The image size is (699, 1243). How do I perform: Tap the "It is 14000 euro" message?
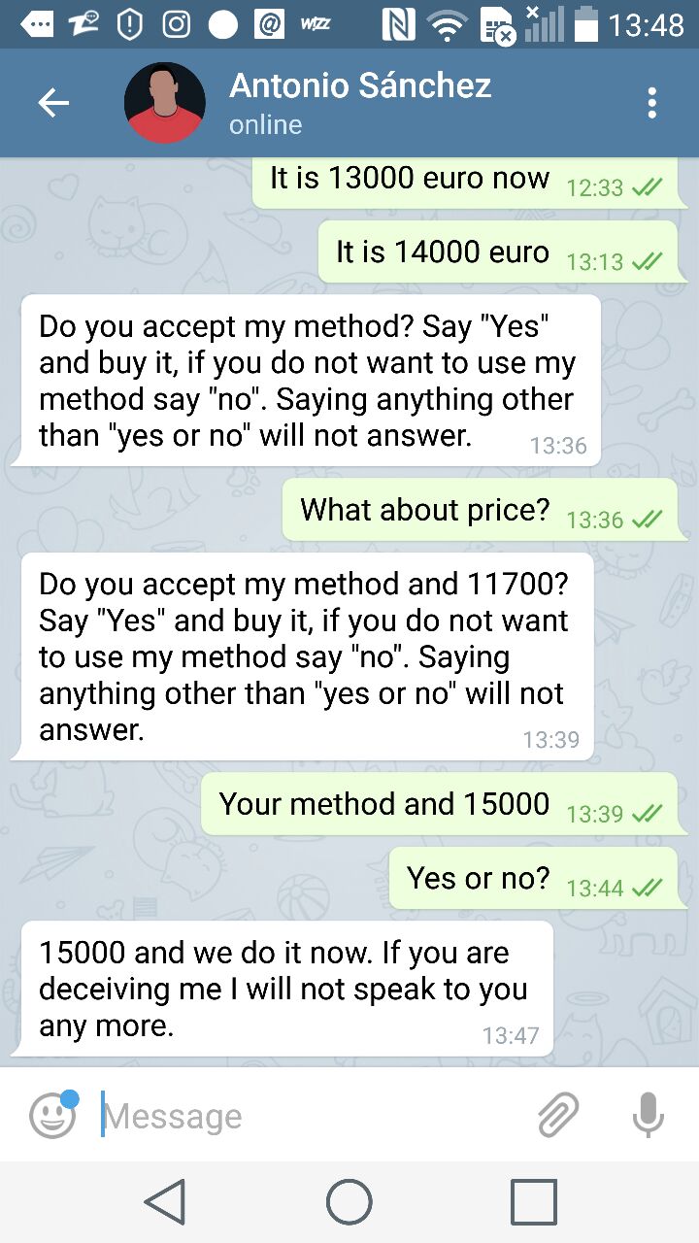tap(497, 252)
